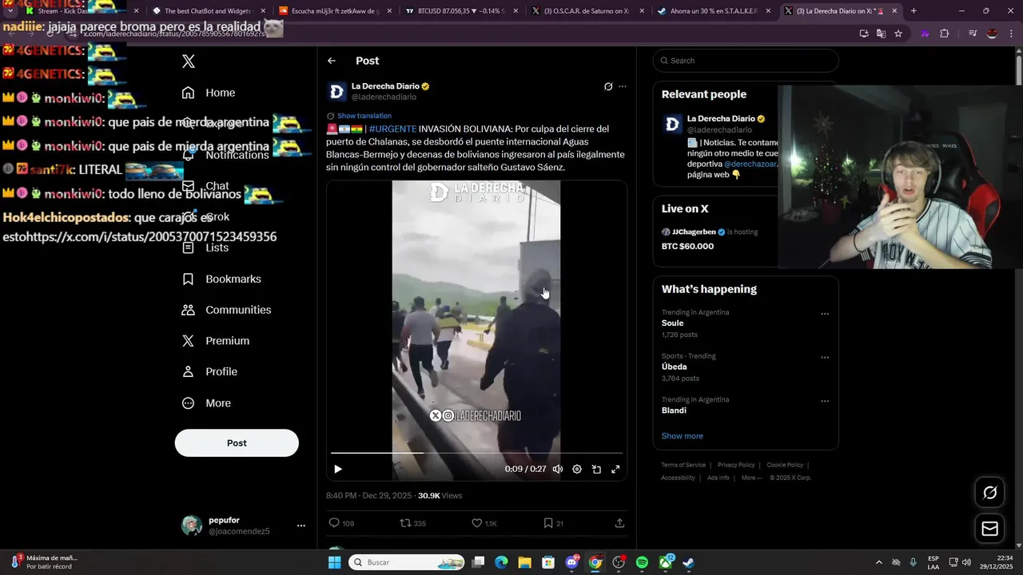Open video settings gear
The width and height of the screenshot is (1023, 575).
coord(577,470)
